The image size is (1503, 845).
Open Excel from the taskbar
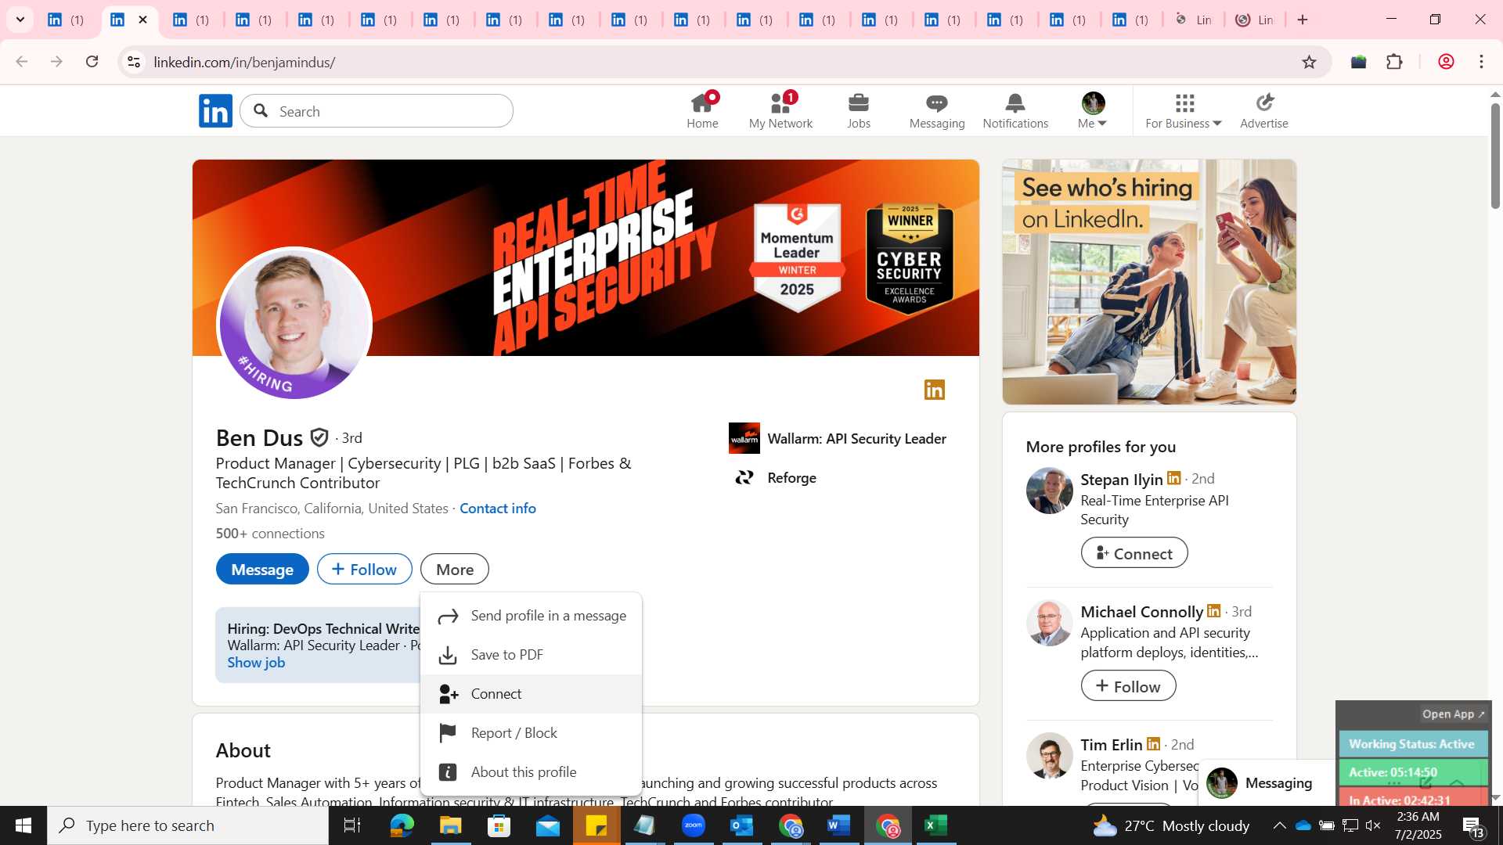pos(937,825)
